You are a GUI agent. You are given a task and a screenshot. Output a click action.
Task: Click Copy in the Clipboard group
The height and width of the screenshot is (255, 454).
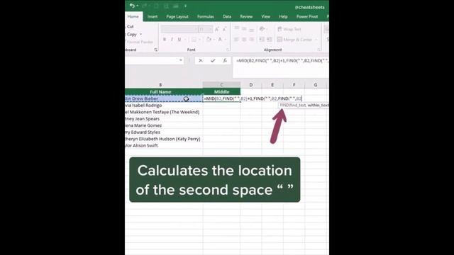coord(132,34)
